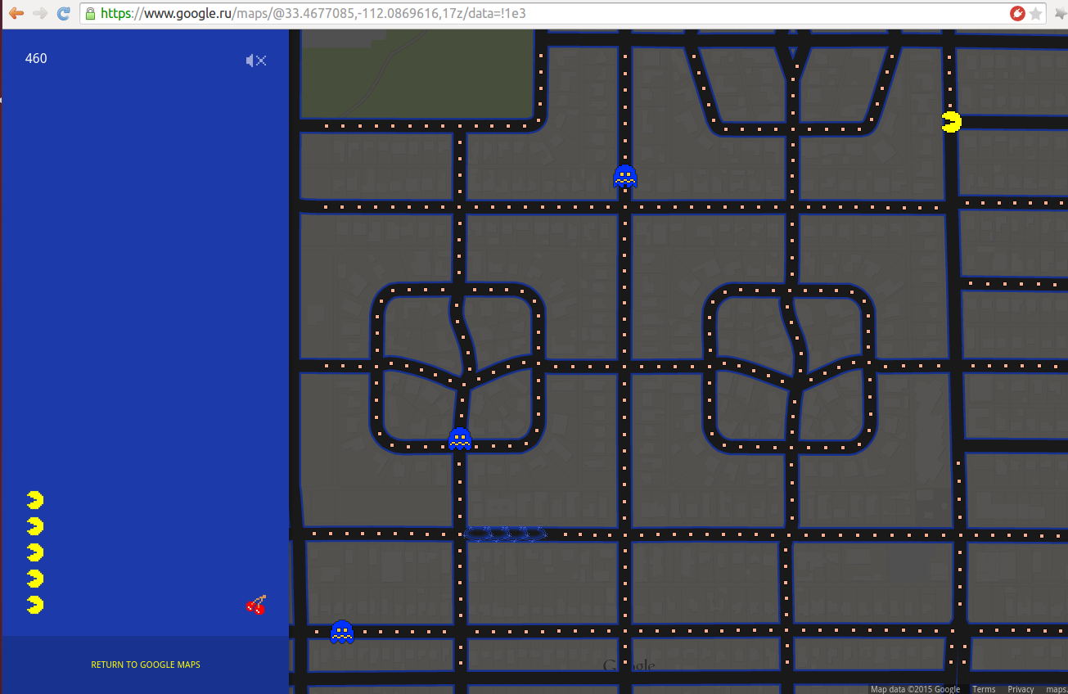Click the green HTTPS padlock icon
The width and height of the screenshot is (1068, 694).
(90, 14)
